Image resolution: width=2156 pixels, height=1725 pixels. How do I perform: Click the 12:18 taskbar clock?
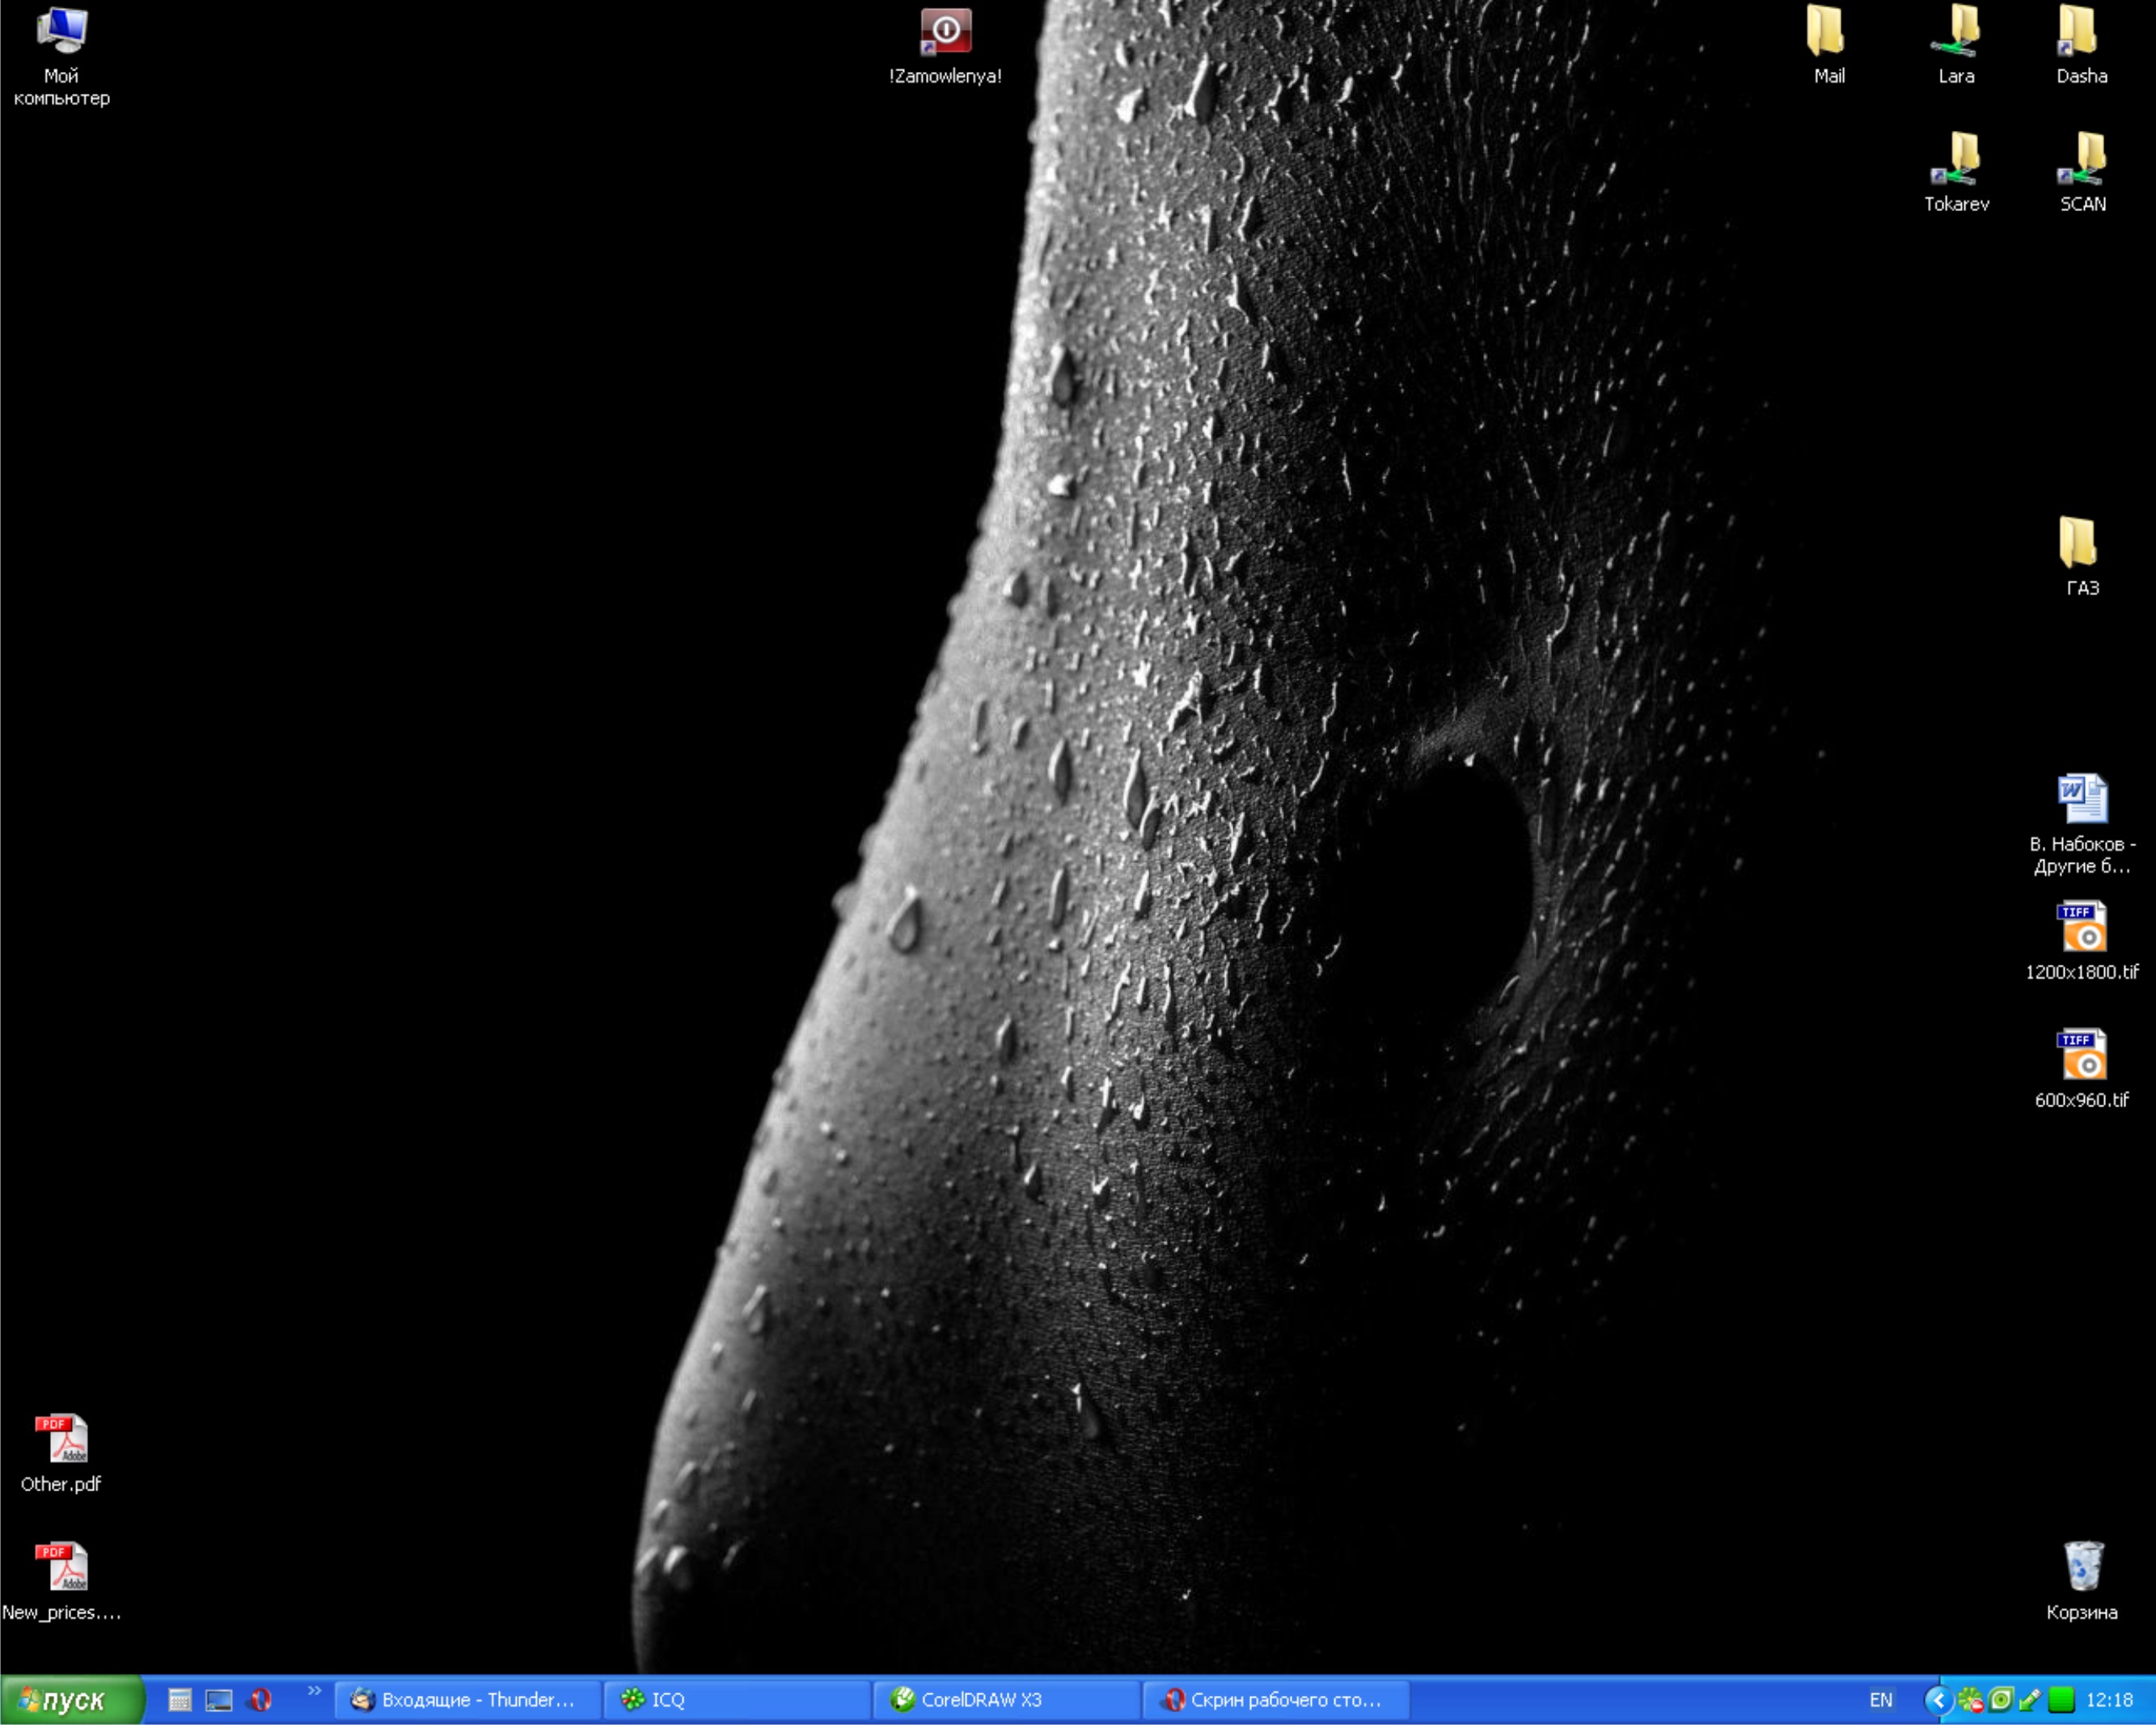(x=2110, y=1700)
